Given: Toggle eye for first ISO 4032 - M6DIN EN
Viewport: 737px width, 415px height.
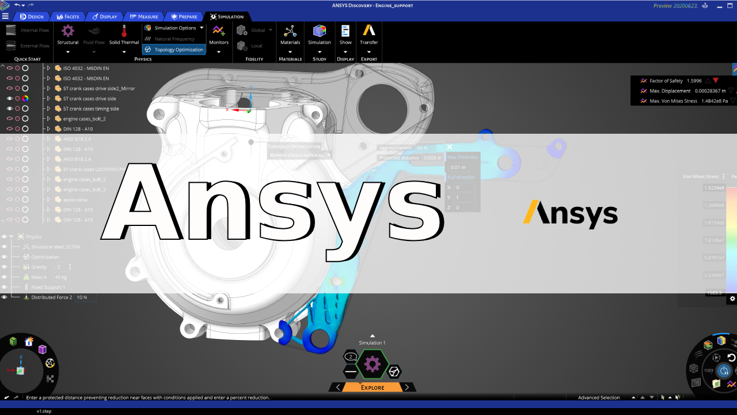Looking at the screenshot, I should pos(9,68).
